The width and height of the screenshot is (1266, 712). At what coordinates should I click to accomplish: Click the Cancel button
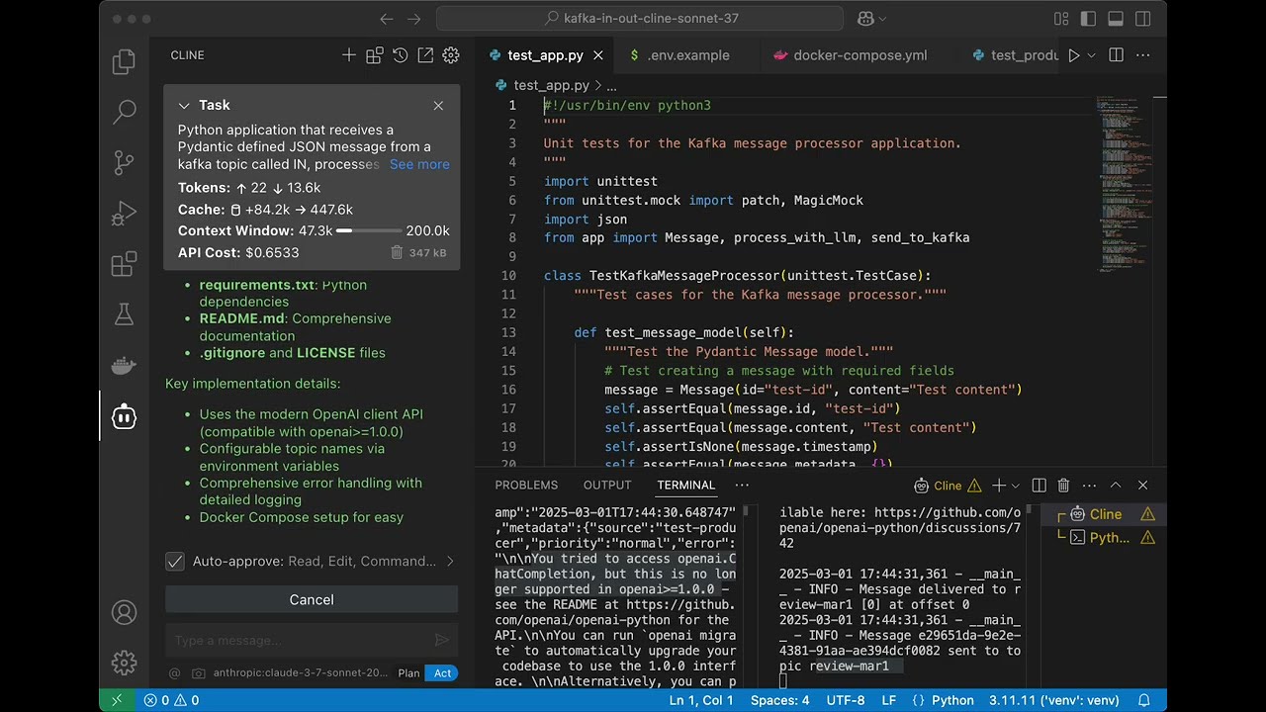pos(312,599)
